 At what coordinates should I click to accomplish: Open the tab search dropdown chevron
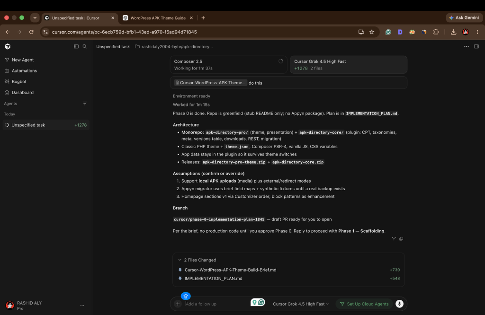[35, 18]
